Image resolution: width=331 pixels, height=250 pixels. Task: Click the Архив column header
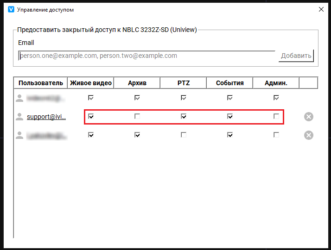137,83
